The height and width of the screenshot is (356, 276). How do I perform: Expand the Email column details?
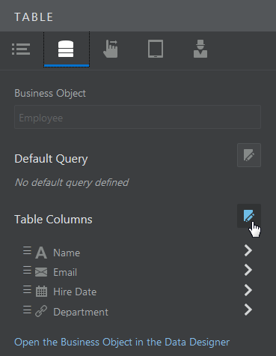click(248, 270)
